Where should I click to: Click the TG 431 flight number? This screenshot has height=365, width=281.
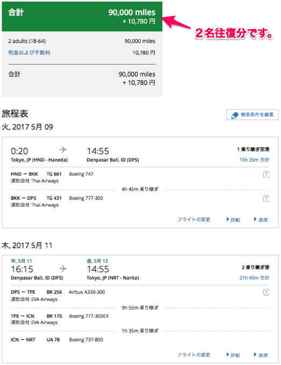(x=54, y=198)
